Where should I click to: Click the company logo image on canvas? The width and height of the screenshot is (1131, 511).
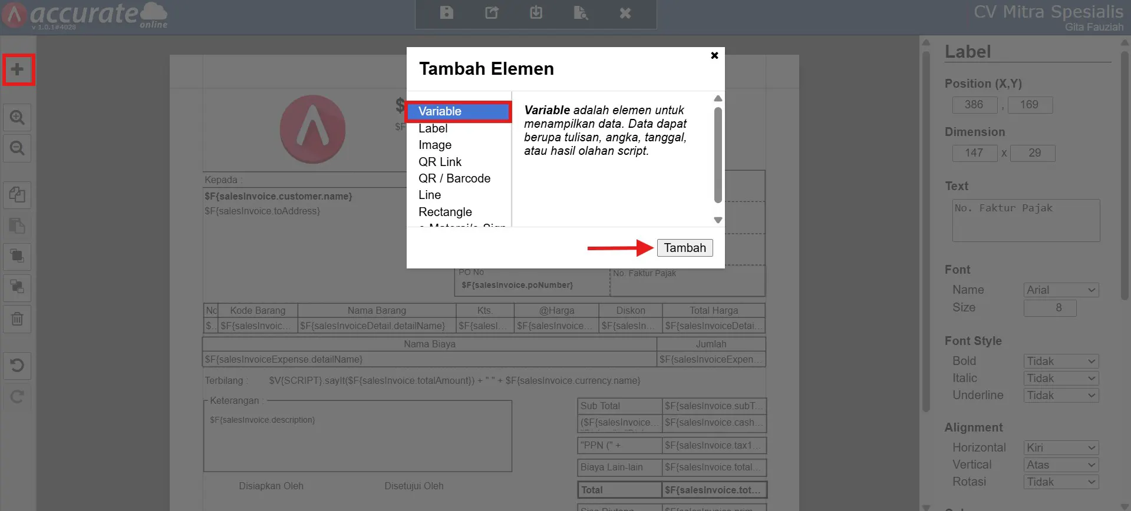[x=312, y=130]
